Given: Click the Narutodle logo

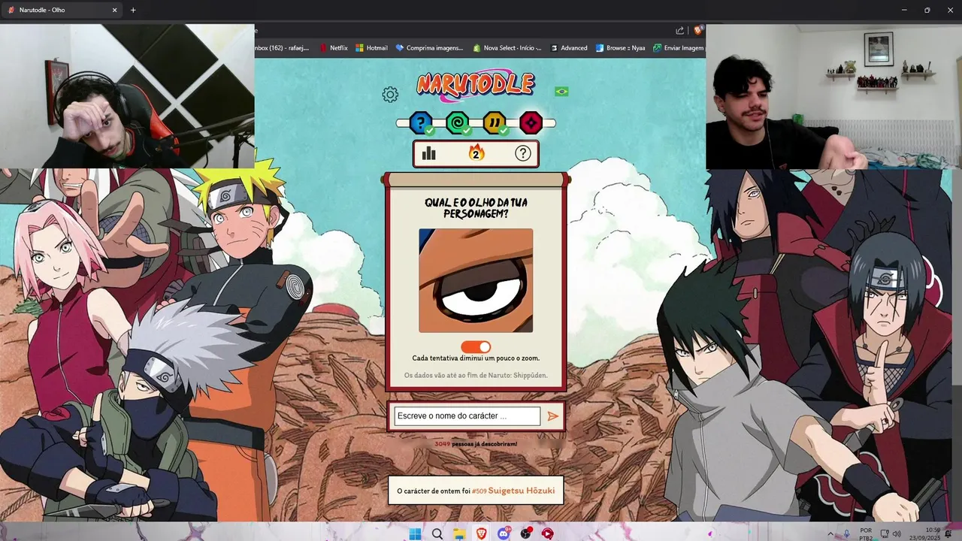Looking at the screenshot, I should [x=476, y=86].
